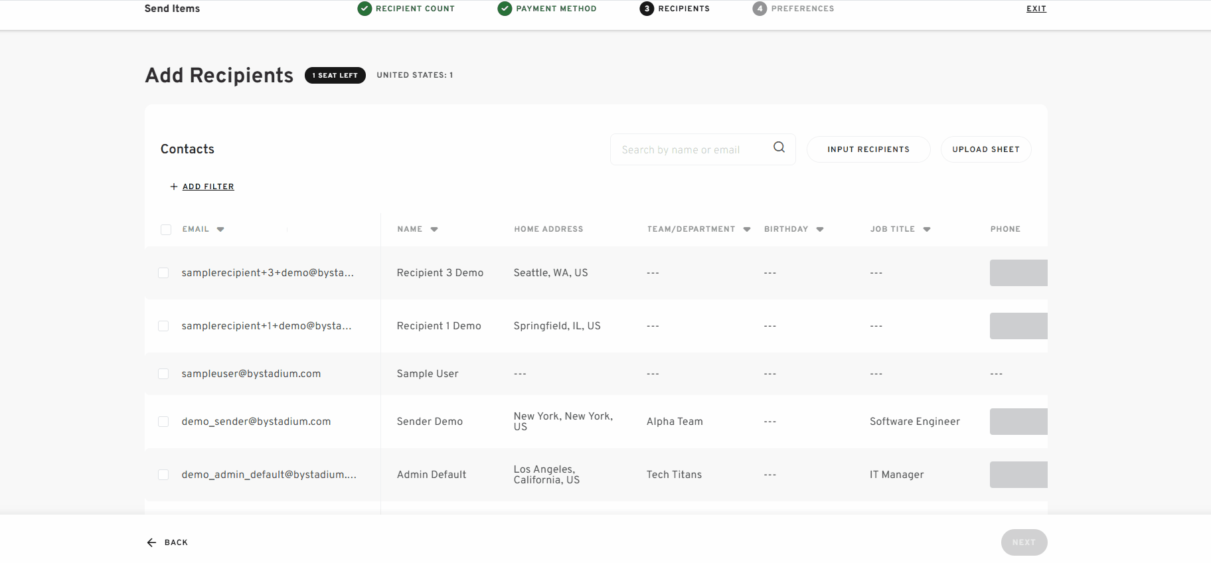Click the Upload Sheet button
1211x563 pixels.
pos(986,149)
